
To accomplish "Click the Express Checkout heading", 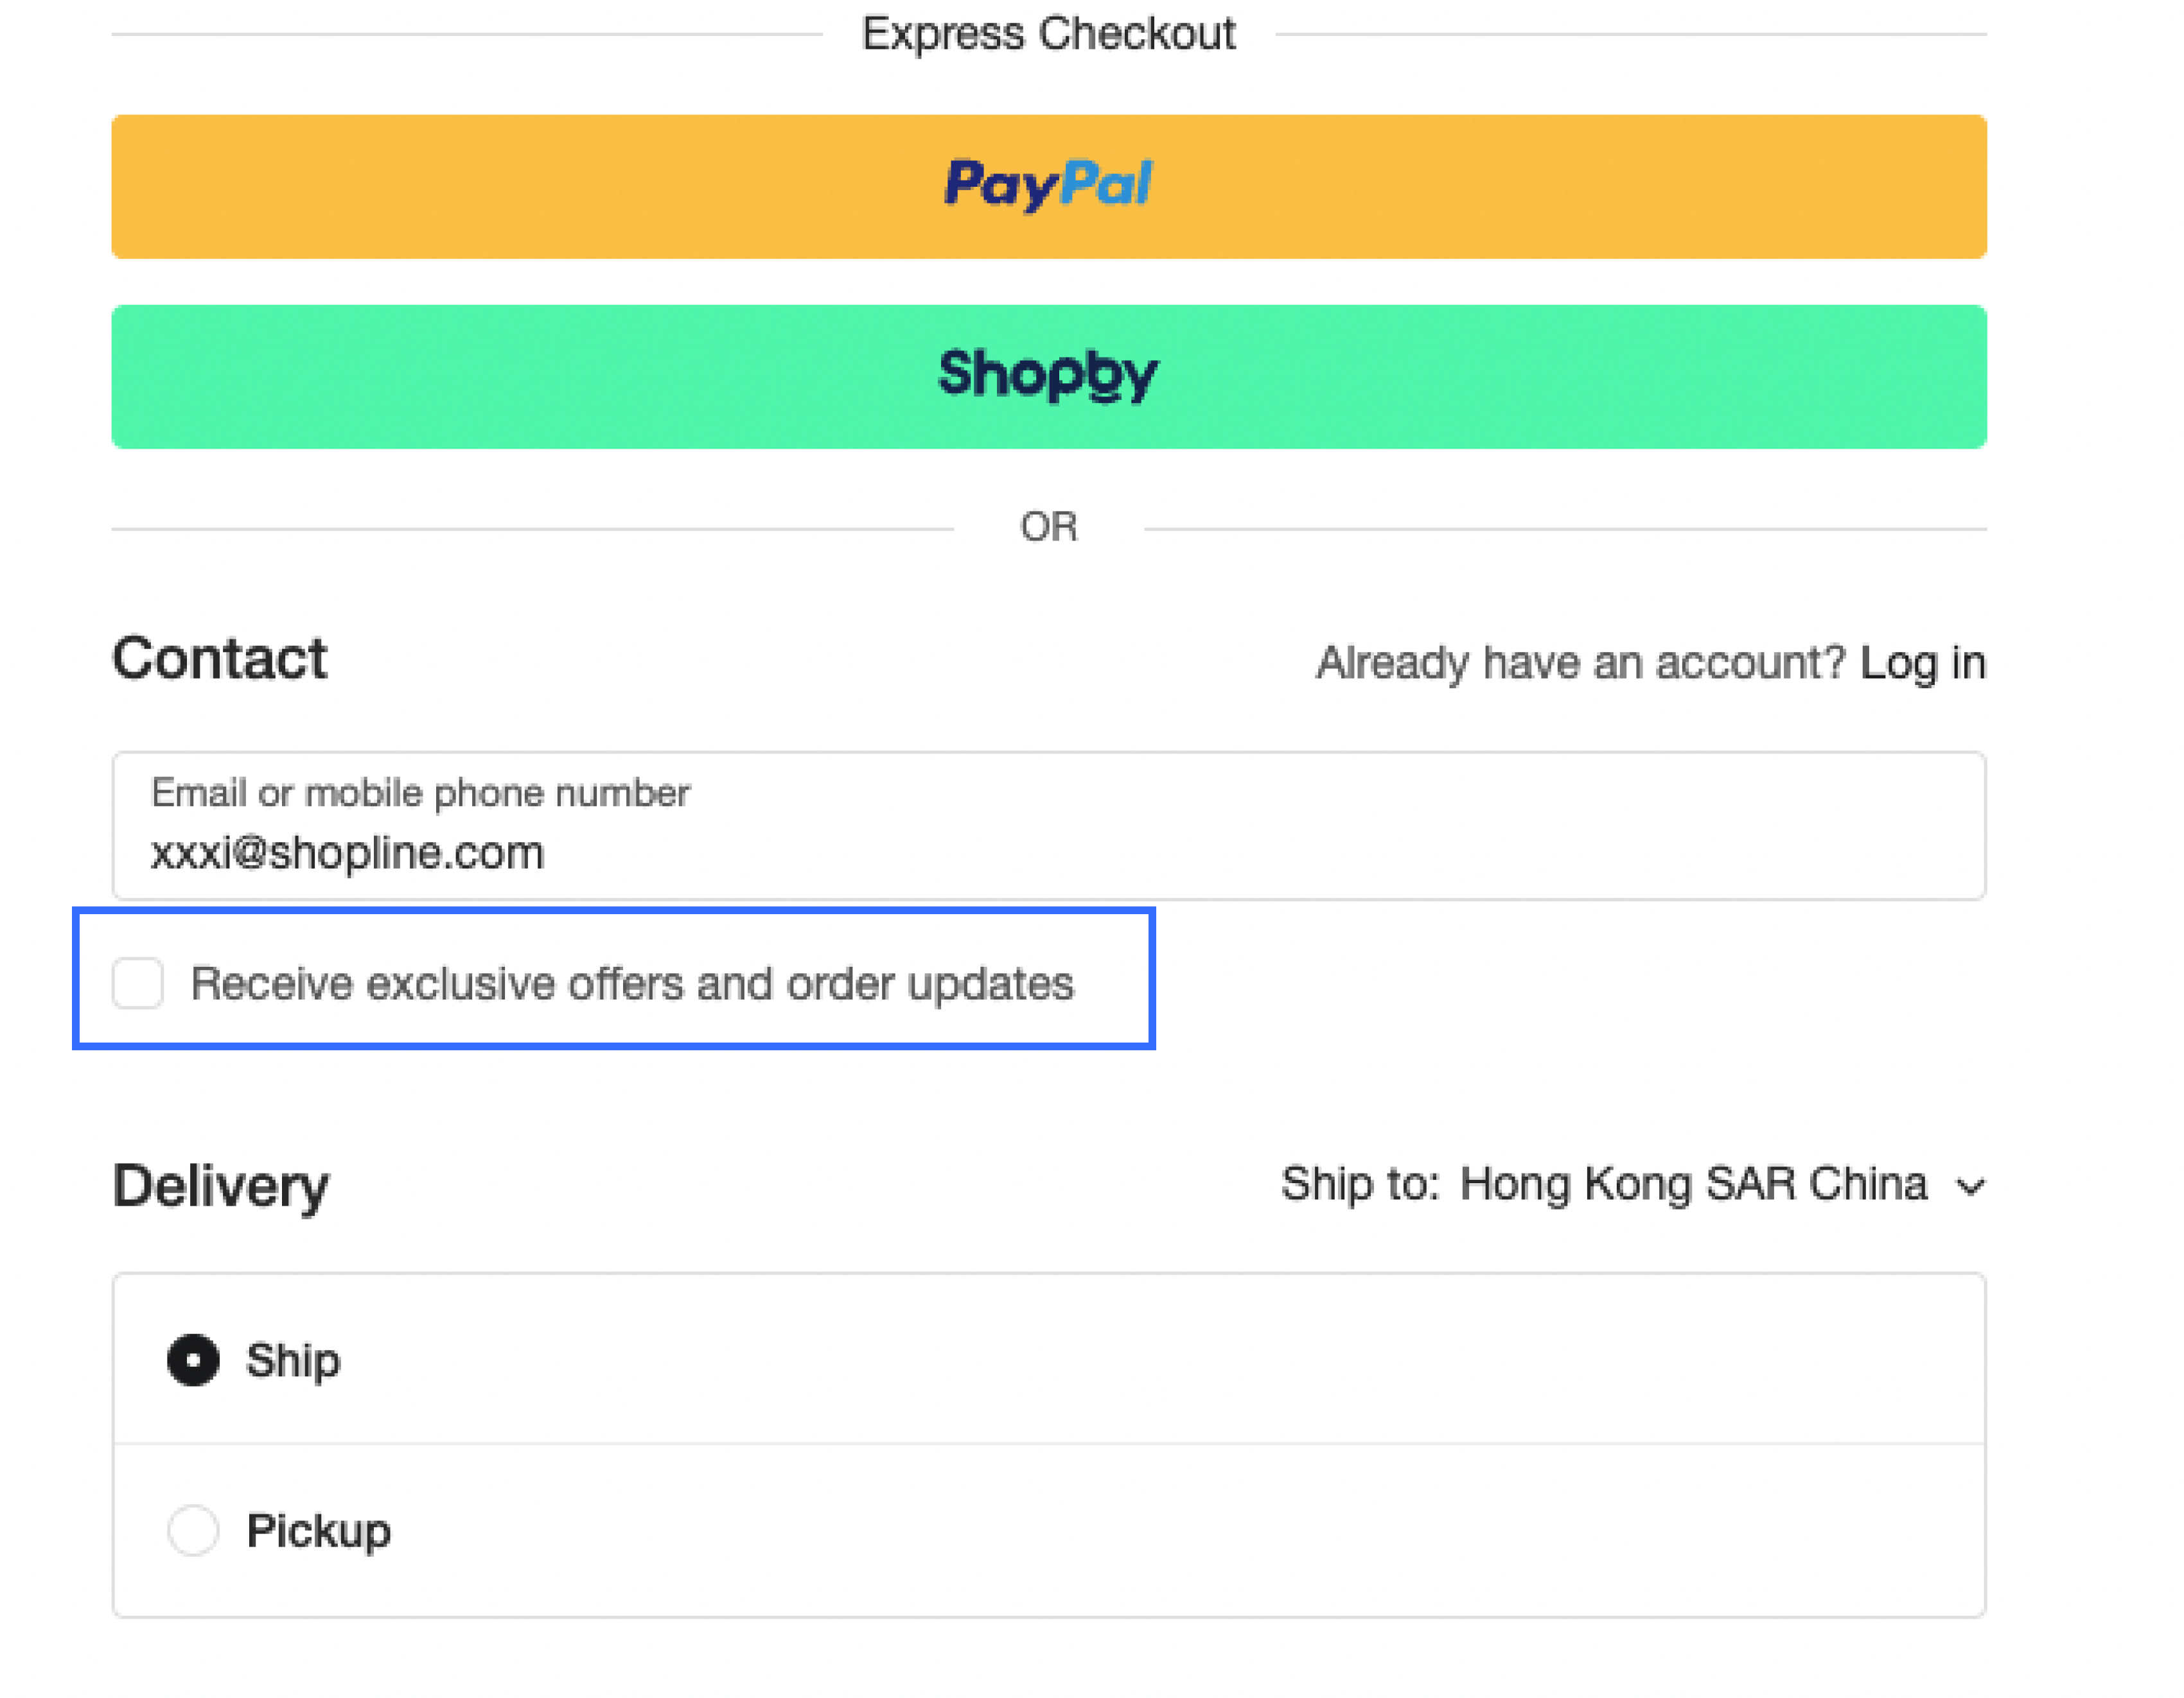I will pyautogui.click(x=1048, y=34).
